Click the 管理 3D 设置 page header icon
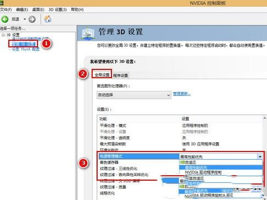267x200 pixels. [x=88, y=33]
